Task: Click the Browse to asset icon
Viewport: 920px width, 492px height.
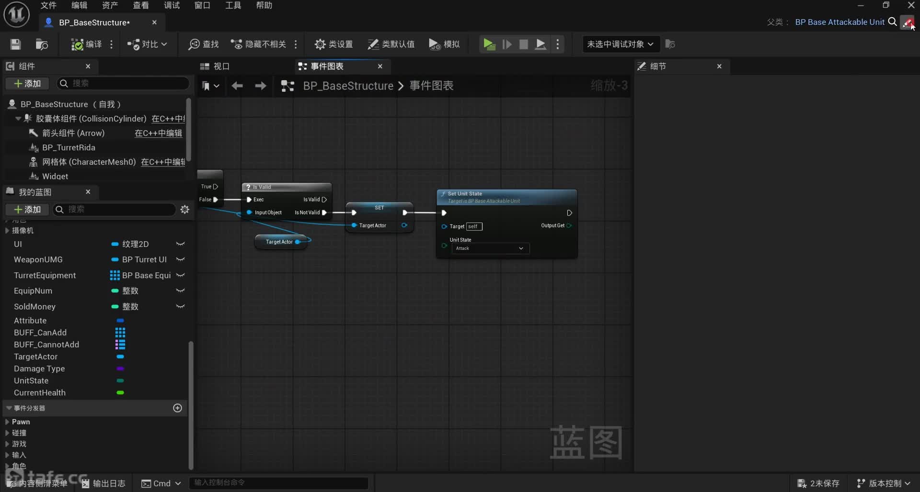Action: [x=42, y=45]
